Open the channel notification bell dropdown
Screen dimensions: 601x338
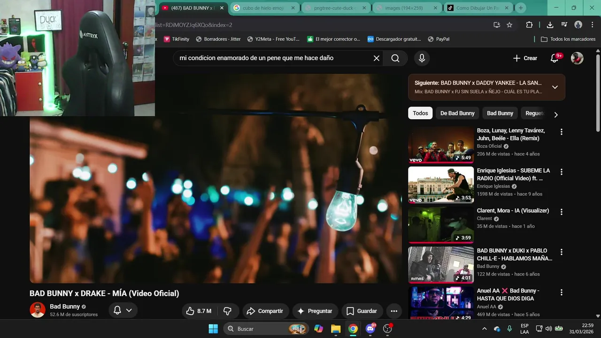tap(123, 310)
